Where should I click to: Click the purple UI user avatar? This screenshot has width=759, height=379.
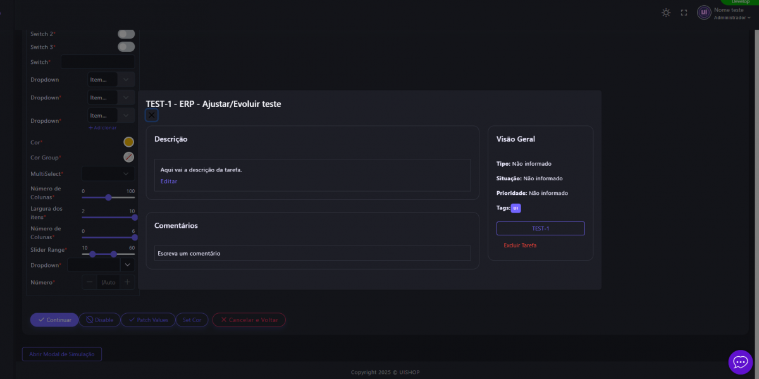(x=704, y=13)
